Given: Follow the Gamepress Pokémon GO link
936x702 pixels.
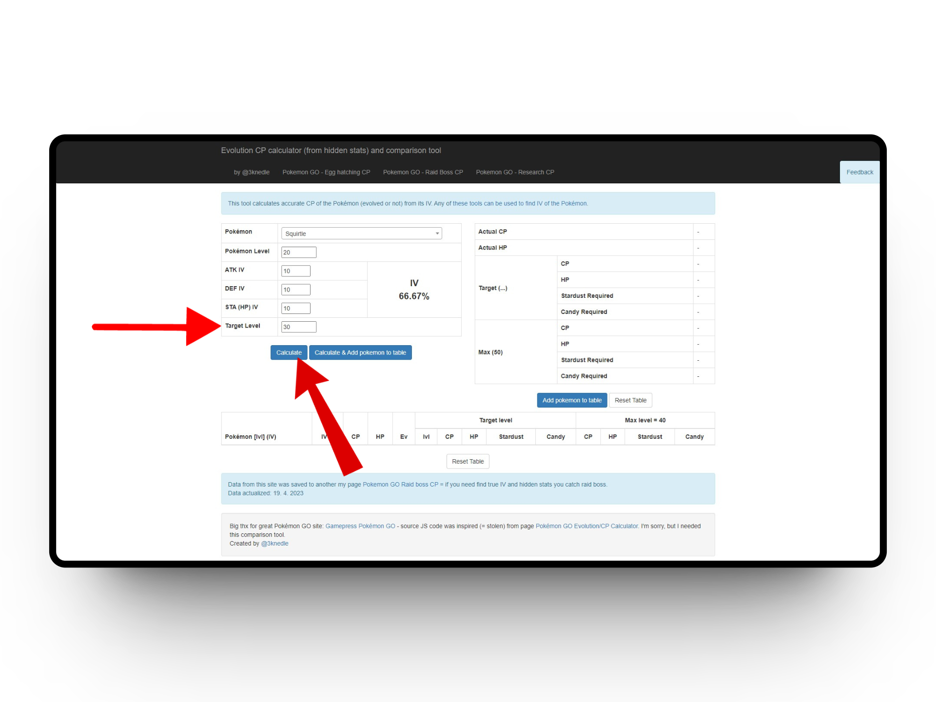Looking at the screenshot, I should pos(360,526).
